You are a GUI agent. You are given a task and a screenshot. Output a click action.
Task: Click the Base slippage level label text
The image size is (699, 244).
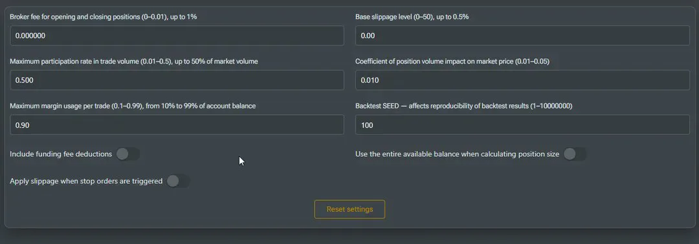[412, 17]
